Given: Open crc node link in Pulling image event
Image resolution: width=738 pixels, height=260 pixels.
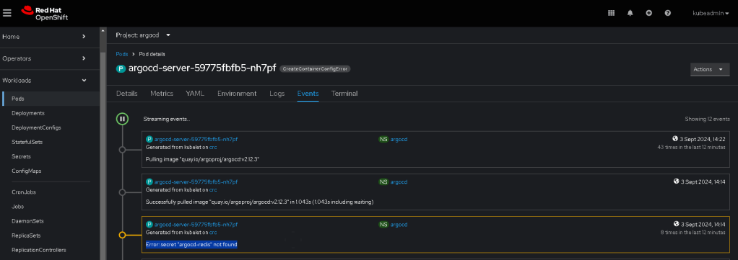Looking at the screenshot, I should coord(213,147).
